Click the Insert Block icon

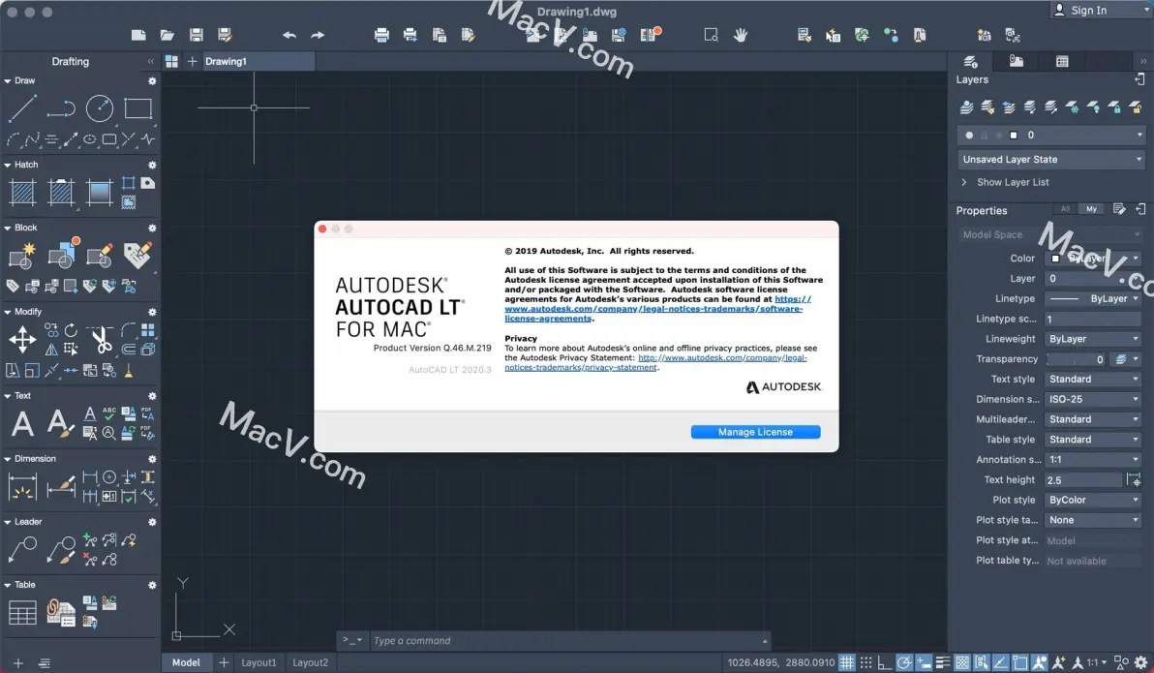pyautogui.click(x=22, y=256)
